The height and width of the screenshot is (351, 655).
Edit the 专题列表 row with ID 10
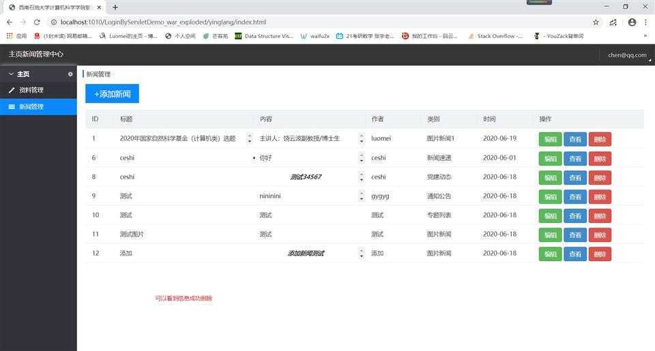tap(550, 216)
